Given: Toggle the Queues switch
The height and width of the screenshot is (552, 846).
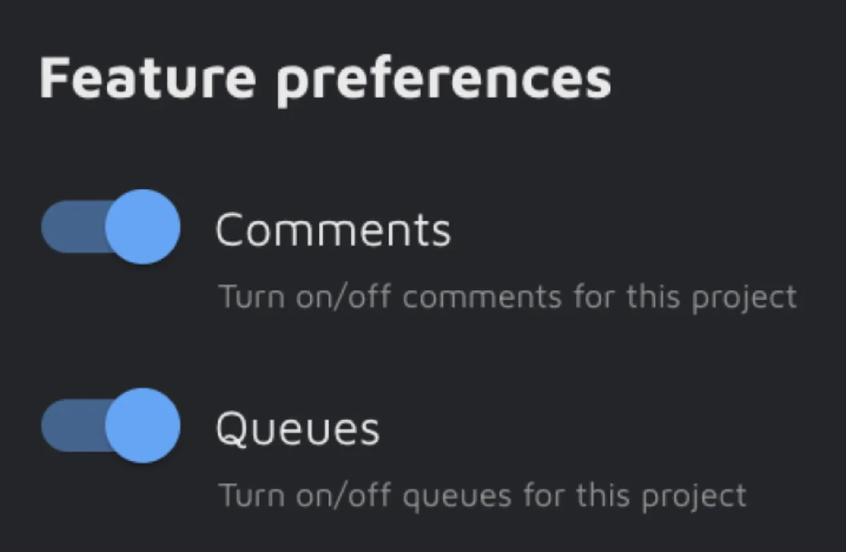Looking at the screenshot, I should (111, 426).
